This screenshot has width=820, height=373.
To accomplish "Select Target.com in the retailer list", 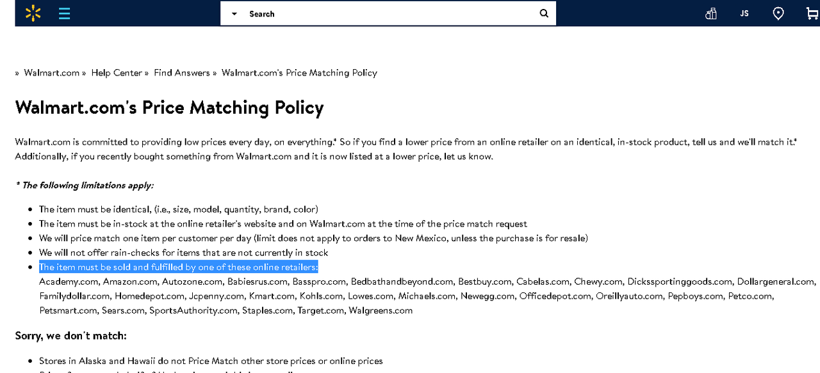I will (321, 310).
